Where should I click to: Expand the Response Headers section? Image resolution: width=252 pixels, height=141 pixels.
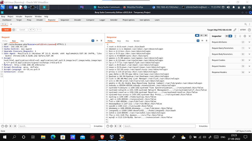249,72
